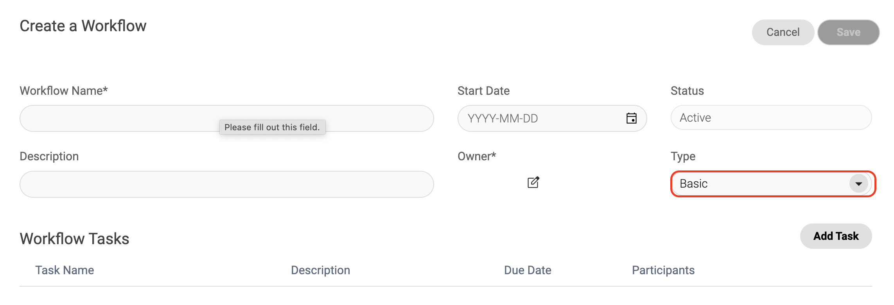The width and height of the screenshot is (894, 305).
Task: Click the Task Name column header
Action: [x=65, y=270]
